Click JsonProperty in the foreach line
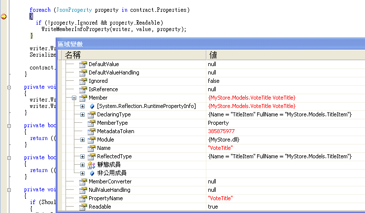 [74, 10]
